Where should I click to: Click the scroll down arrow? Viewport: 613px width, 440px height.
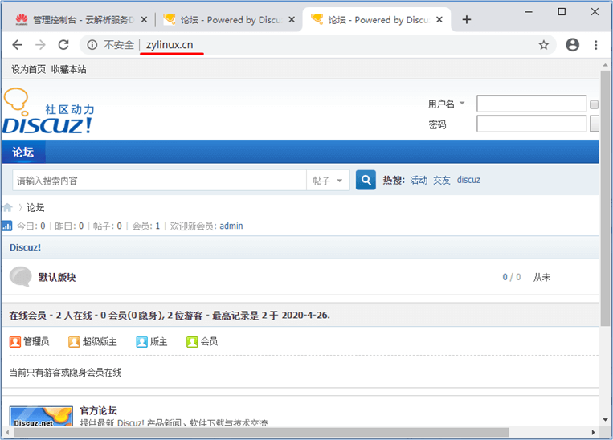(605, 420)
